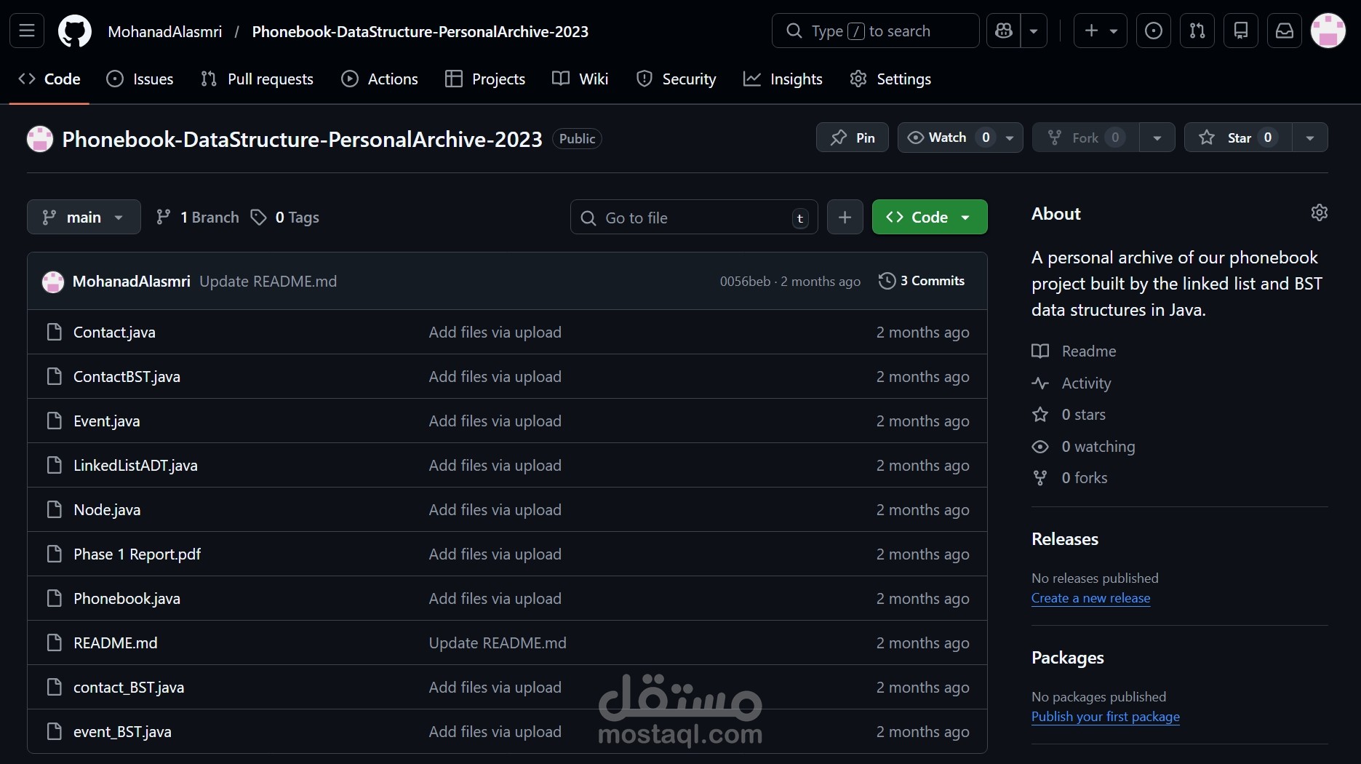This screenshot has height=764, width=1361.
Task: View the 0 stars link
Action: (x=1069, y=414)
